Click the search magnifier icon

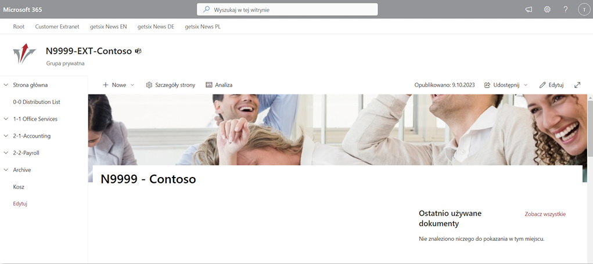pyautogui.click(x=207, y=9)
